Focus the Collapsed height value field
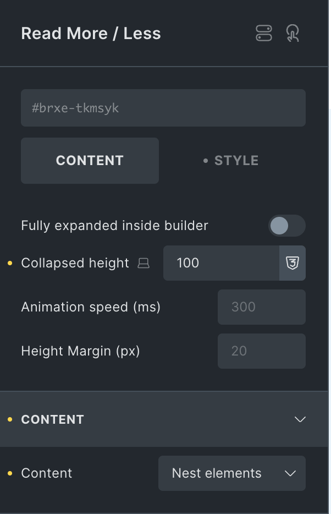The image size is (331, 514). pos(221,263)
